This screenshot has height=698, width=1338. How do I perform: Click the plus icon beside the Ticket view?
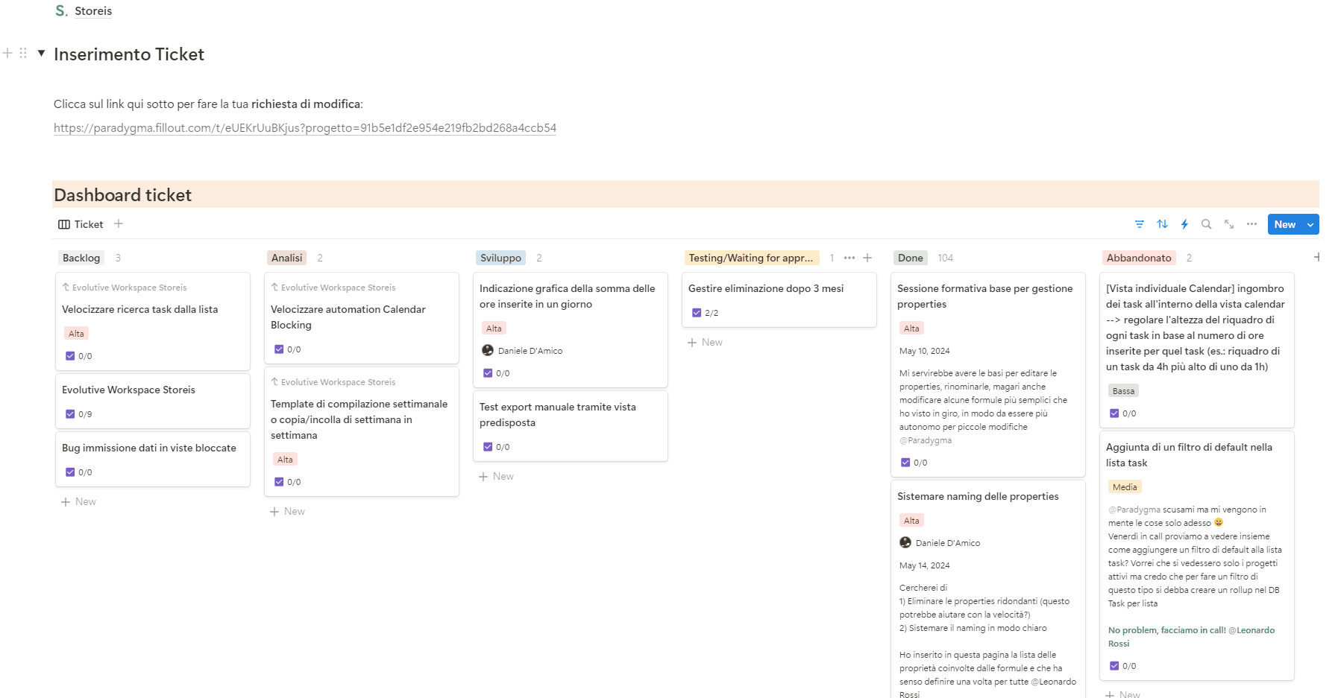[119, 223]
